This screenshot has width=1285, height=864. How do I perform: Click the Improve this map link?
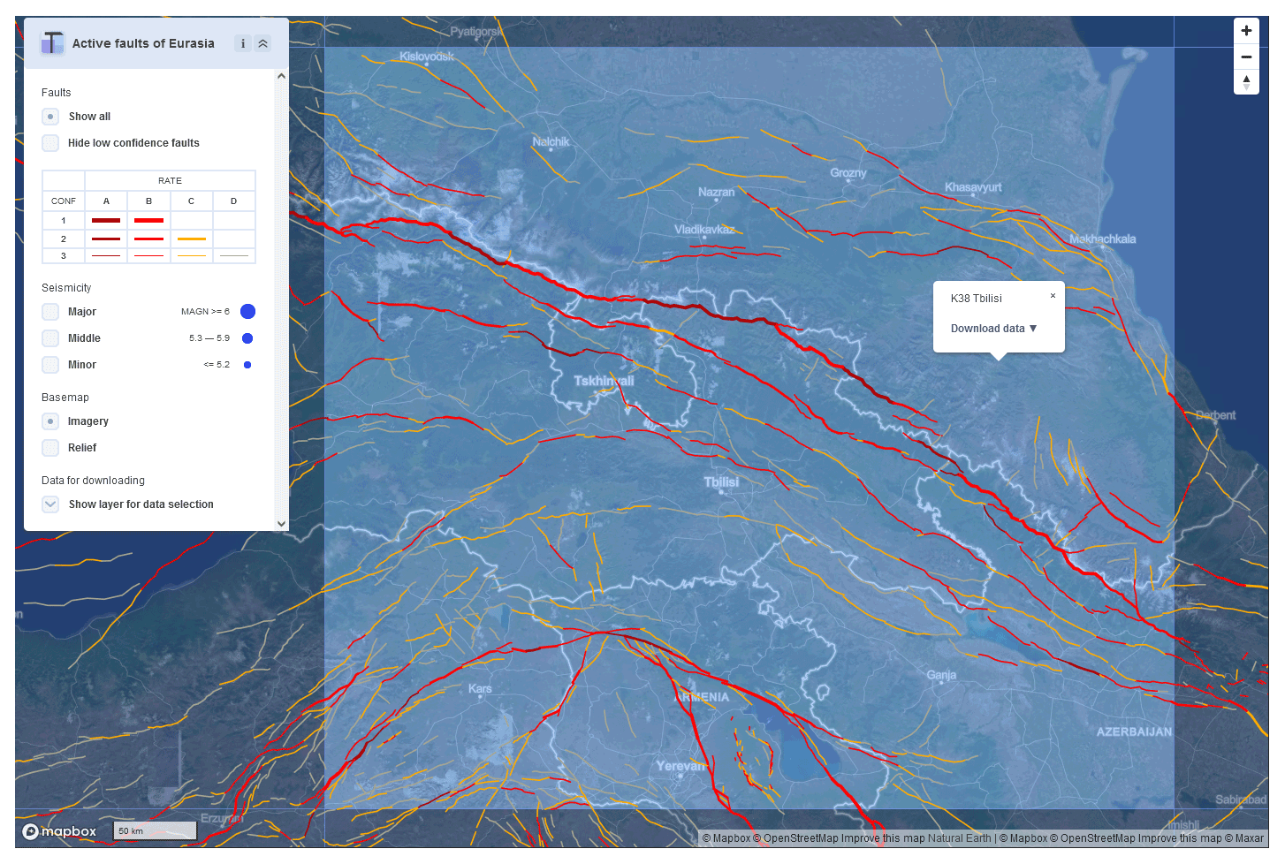coord(882,838)
